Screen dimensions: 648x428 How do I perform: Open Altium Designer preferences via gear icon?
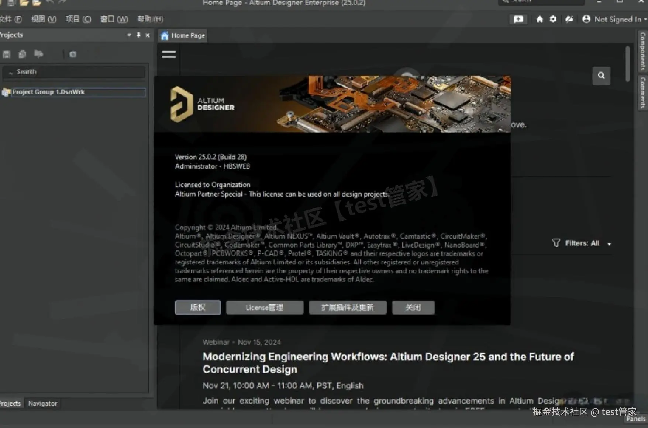(x=553, y=19)
